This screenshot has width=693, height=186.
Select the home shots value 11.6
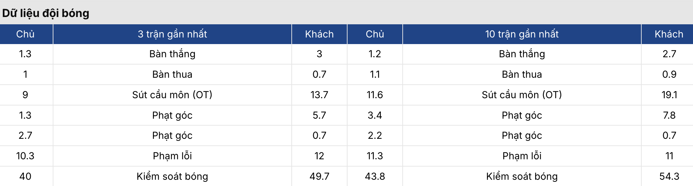tap(375, 95)
